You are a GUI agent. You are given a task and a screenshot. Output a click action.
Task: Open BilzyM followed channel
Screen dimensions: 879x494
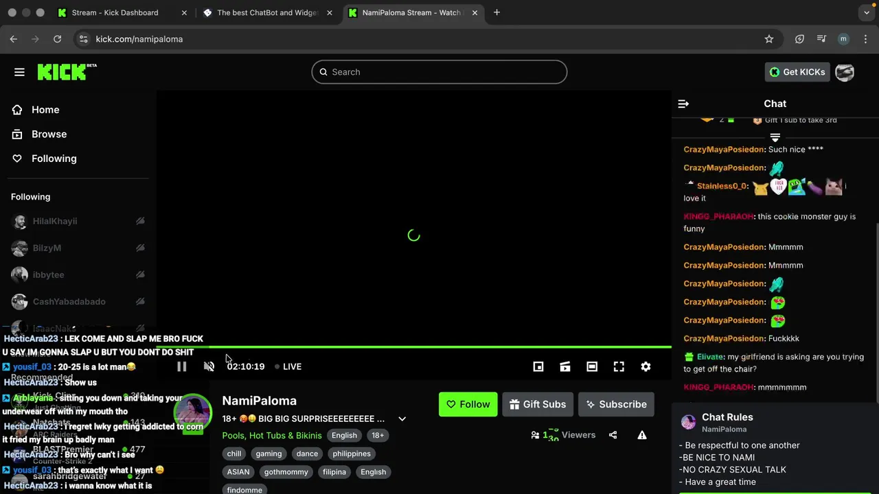[x=79, y=248]
